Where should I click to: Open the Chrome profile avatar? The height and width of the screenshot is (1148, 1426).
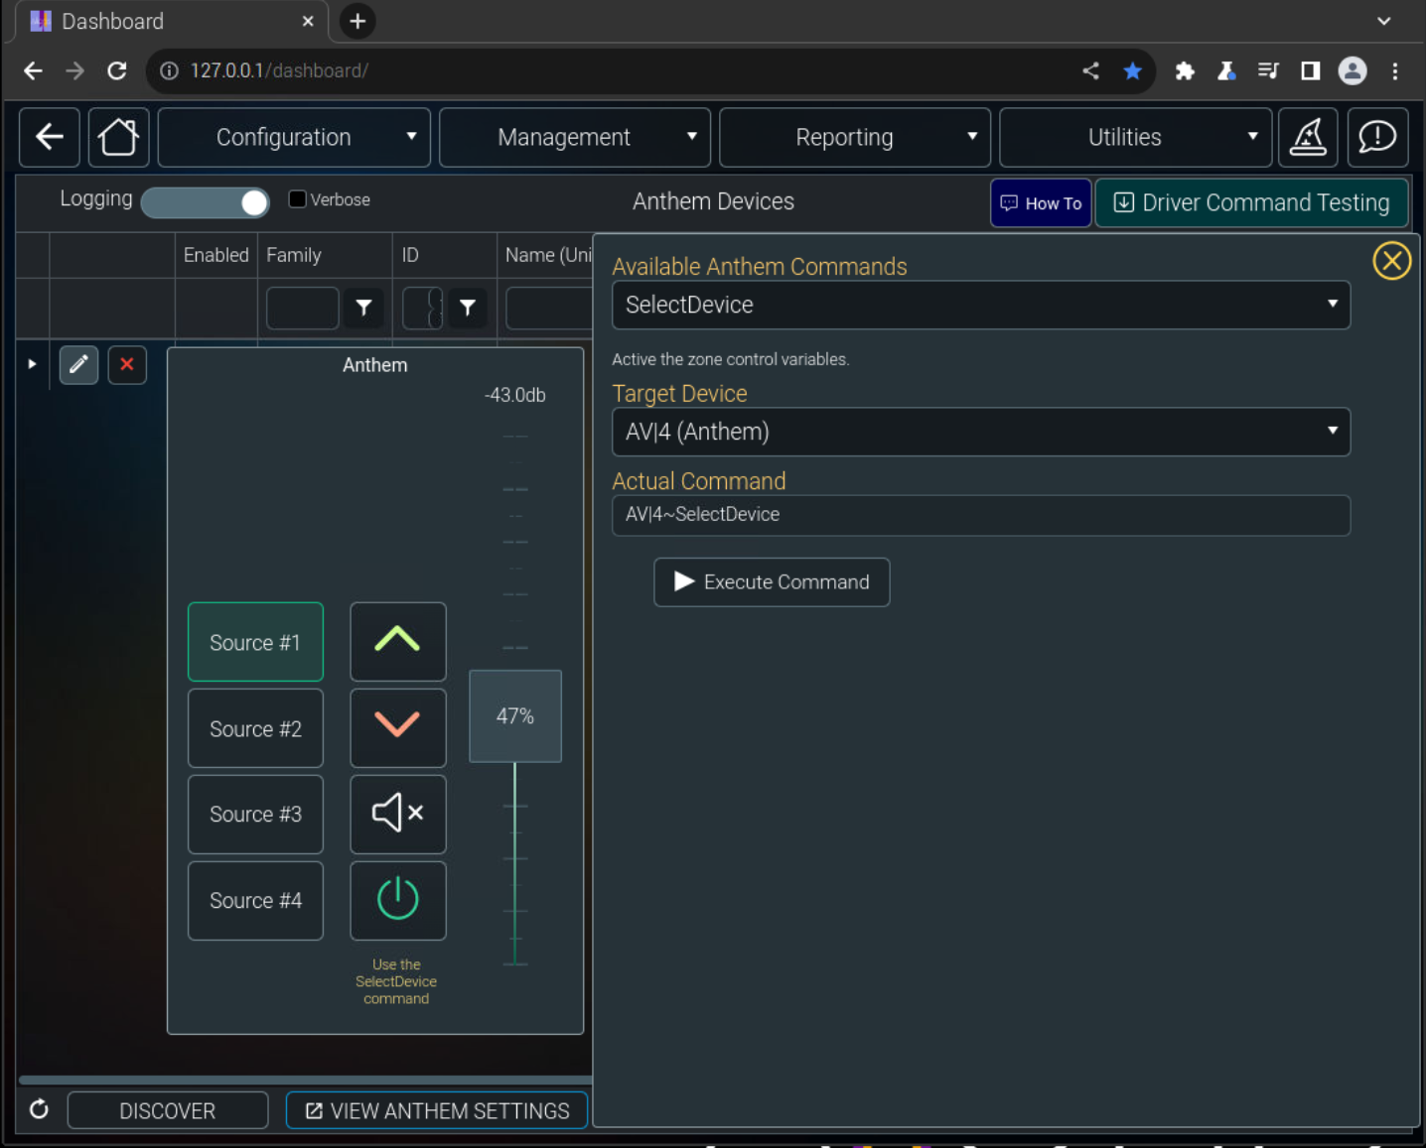point(1353,70)
